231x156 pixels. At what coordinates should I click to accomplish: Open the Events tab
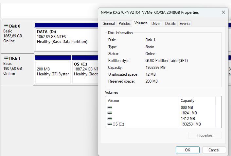tap(185, 24)
